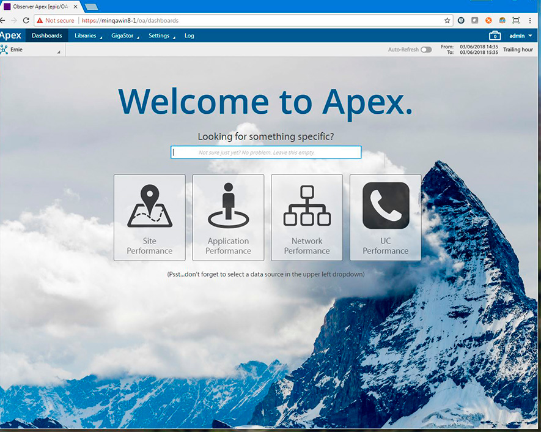Viewport: 541px width, 432px height.
Task: Click the gray square extension icon
Action: 475,20
